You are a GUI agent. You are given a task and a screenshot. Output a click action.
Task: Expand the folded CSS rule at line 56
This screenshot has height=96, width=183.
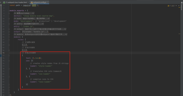tap(9, 50)
